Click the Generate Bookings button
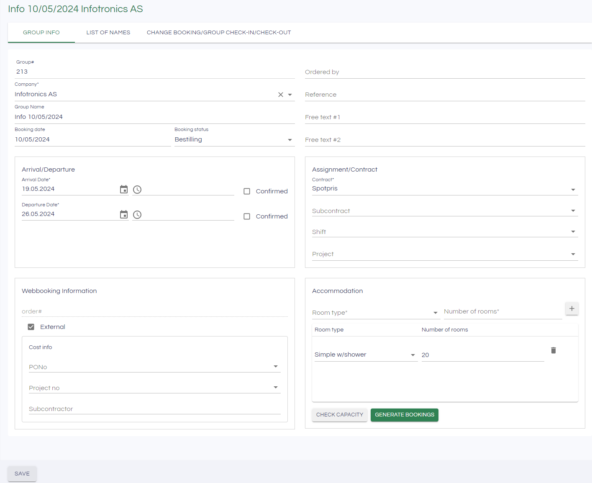 [404, 415]
